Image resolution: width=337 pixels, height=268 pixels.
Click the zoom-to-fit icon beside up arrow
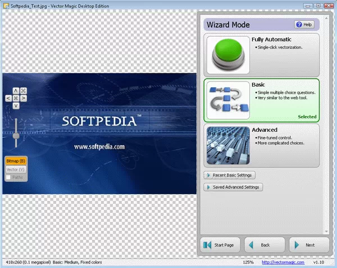pos(23,91)
